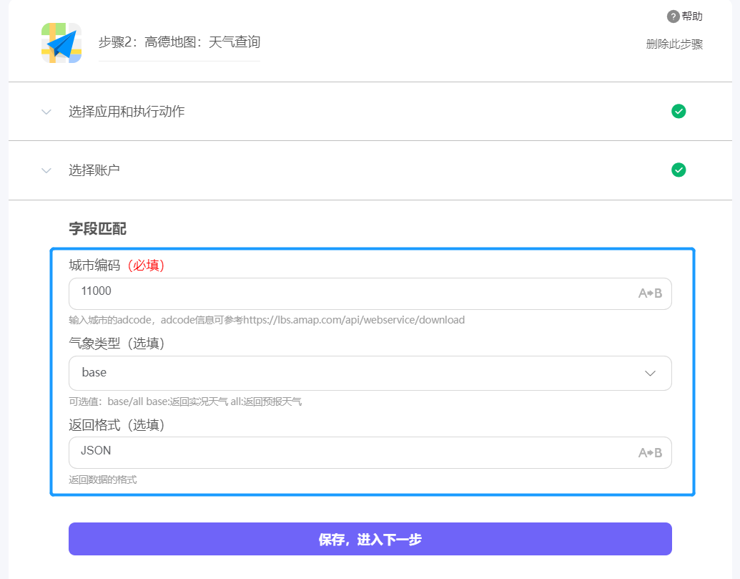Screen dimensions: 740x579
Task: Click the 字段匹配 heading
Action: (98, 228)
